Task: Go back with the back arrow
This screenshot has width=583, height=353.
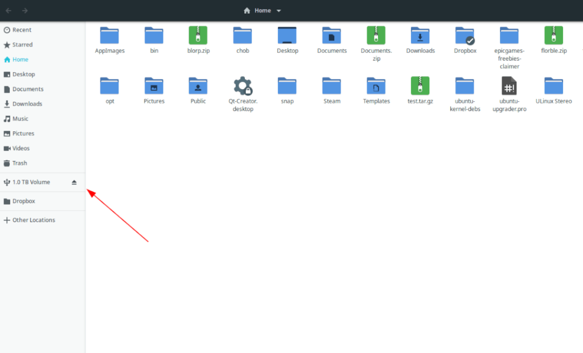Action: [x=9, y=11]
